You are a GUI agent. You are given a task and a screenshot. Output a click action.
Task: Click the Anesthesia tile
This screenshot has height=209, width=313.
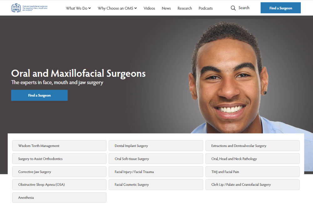(59, 198)
